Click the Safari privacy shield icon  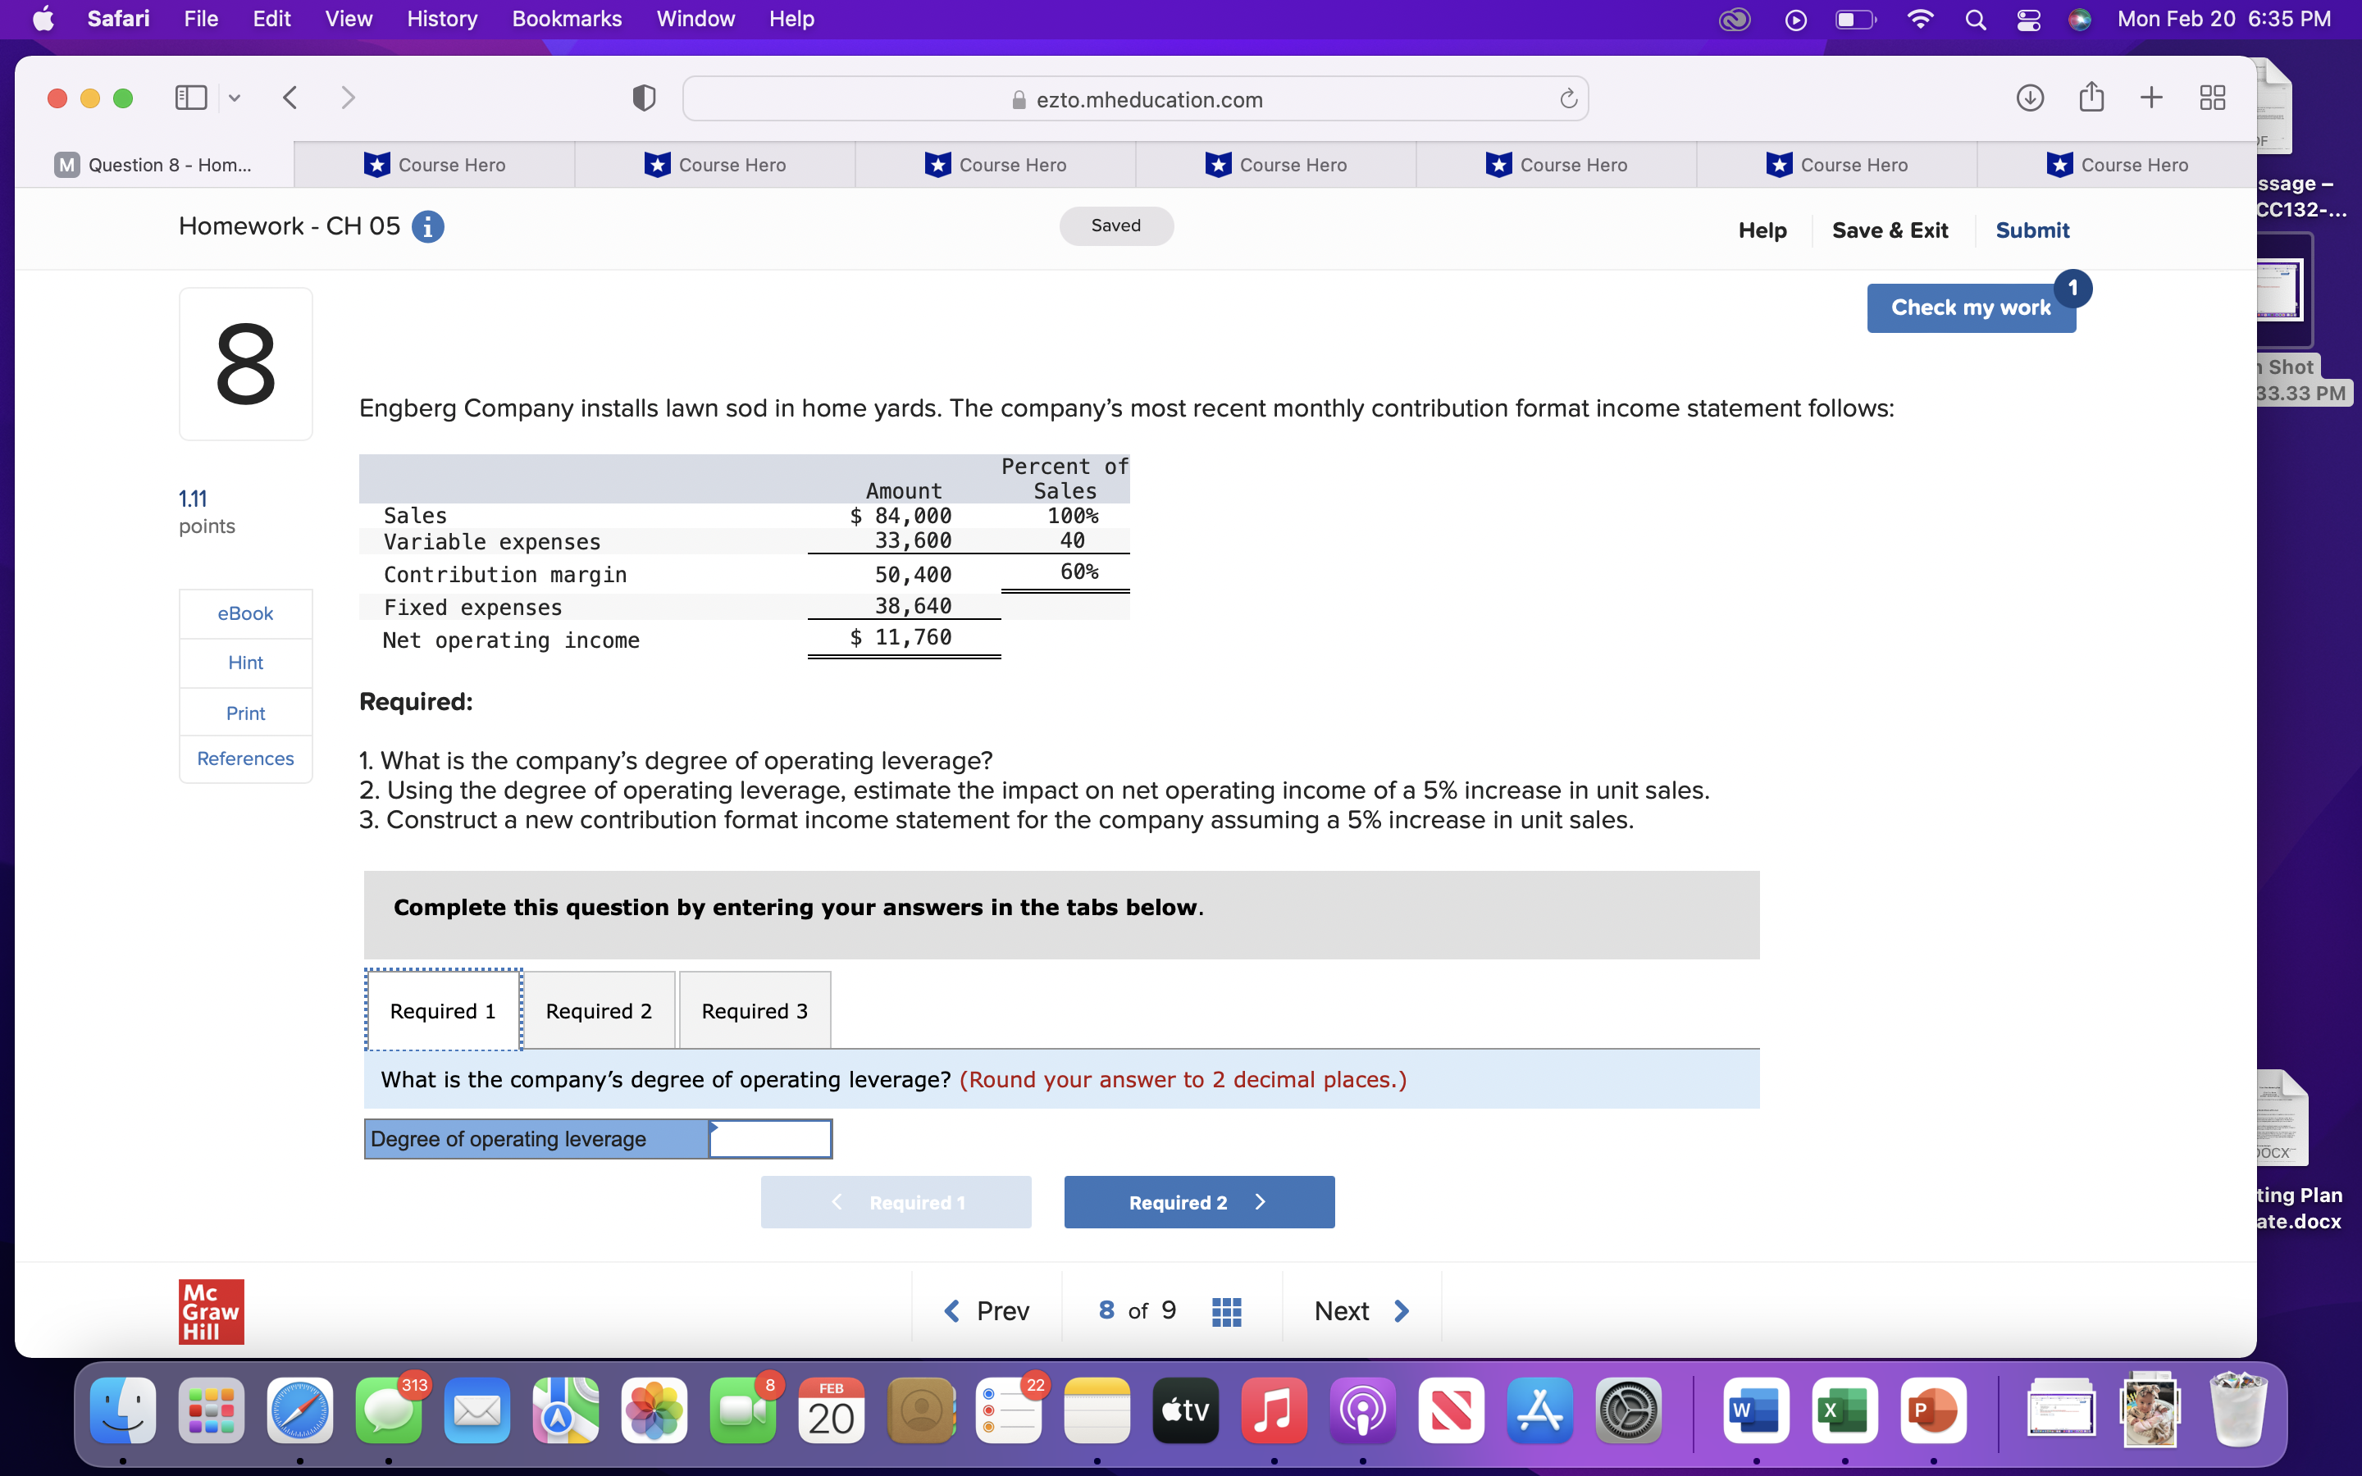pyautogui.click(x=643, y=98)
